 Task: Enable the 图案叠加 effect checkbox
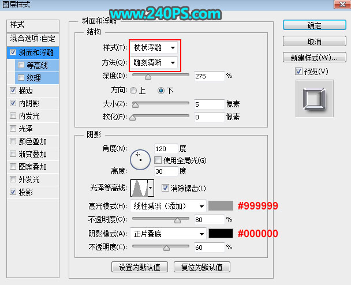tap(13, 166)
